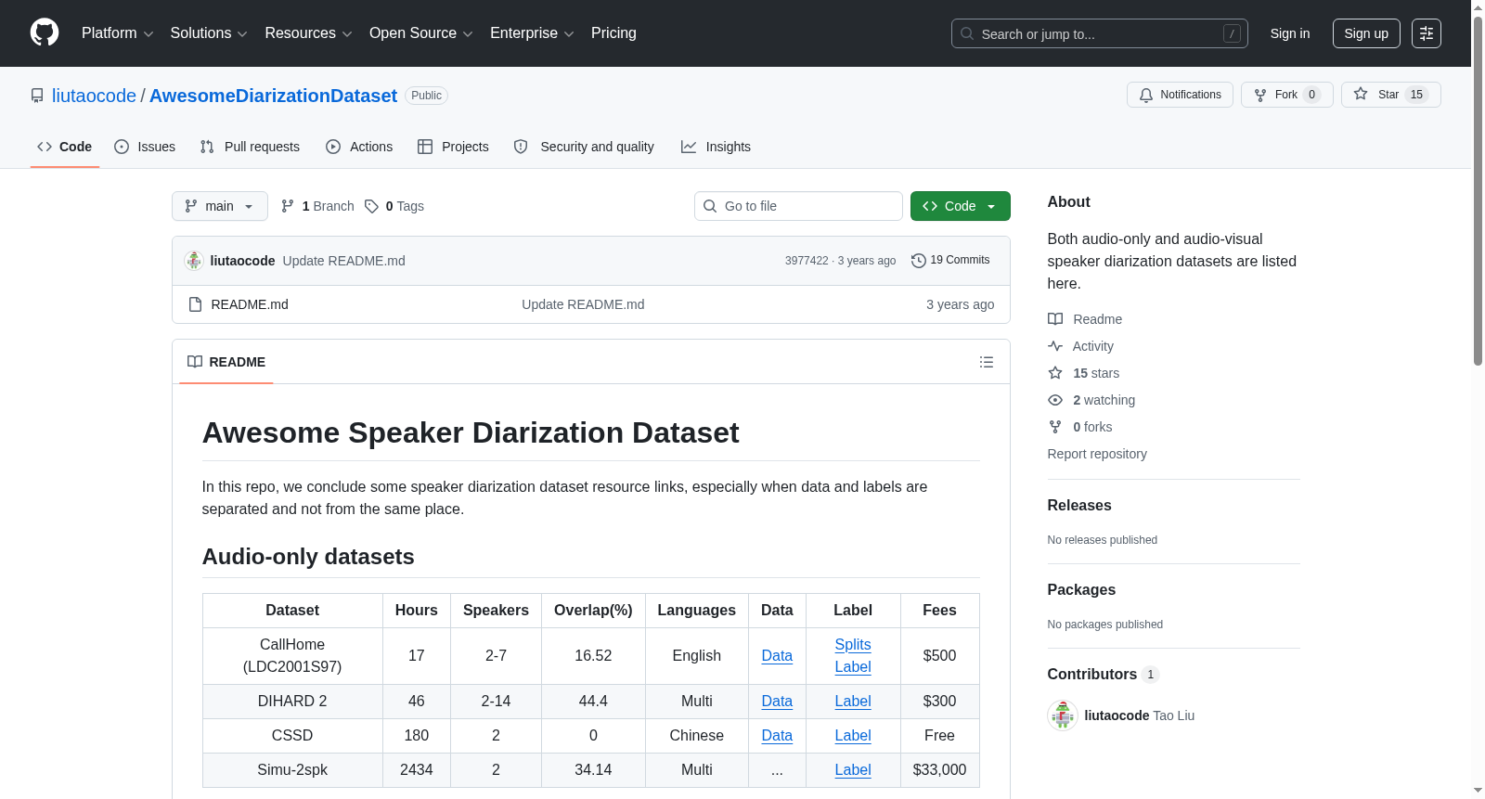The height and width of the screenshot is (799, 1485).
Task: Select the Code tab
Action: point(65,147)
